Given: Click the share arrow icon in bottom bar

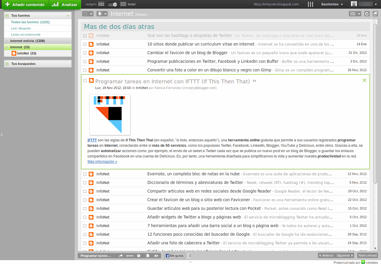Looking at the screenshot, I should pyautogui.click(x=121, y=256).
